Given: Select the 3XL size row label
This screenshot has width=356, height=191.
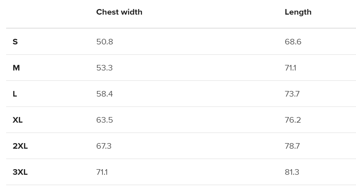Looking at the screenshot, I should pyautogui.click(x=20, y=172).
